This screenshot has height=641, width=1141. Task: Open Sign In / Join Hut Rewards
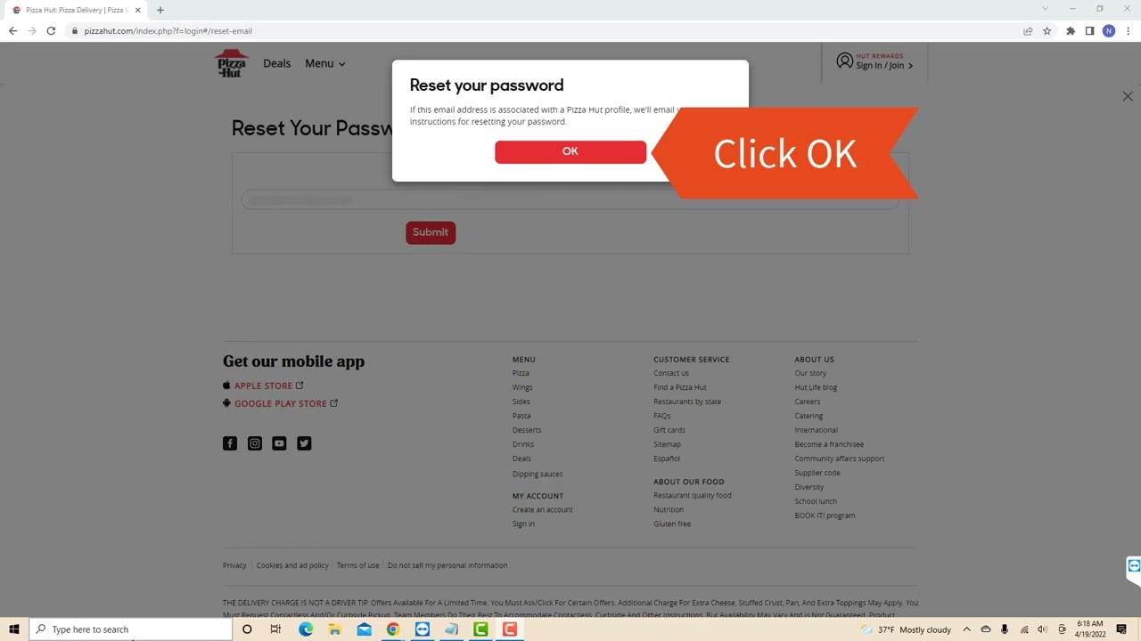click(x=874, y=61)
